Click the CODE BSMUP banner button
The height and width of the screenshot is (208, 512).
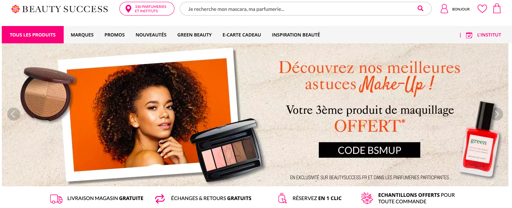click(x=369, y=150)
